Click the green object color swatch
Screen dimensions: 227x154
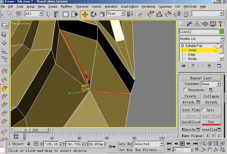pyautogui.click(x=222, y=31)
